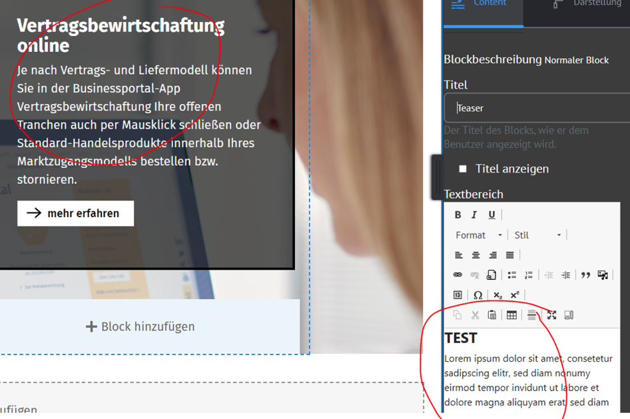Enable the Titel anzeigen checkbox

(x=463, y=169)
